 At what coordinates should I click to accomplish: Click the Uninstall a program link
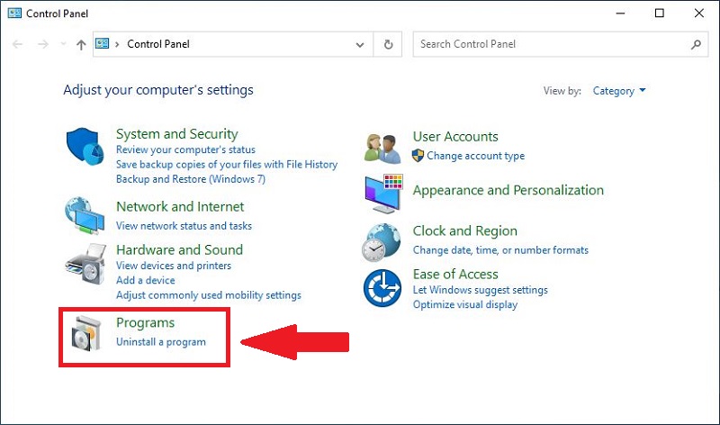point(161,342)
